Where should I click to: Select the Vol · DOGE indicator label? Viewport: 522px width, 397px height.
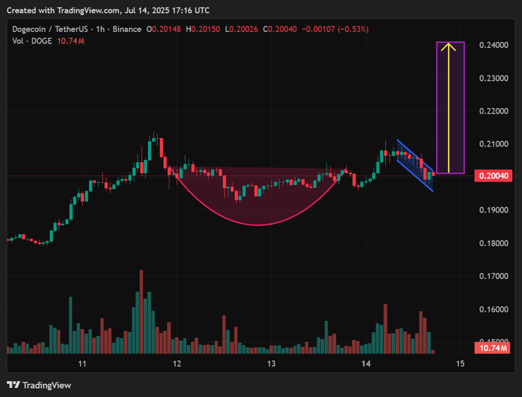click(x=31, y=42)
